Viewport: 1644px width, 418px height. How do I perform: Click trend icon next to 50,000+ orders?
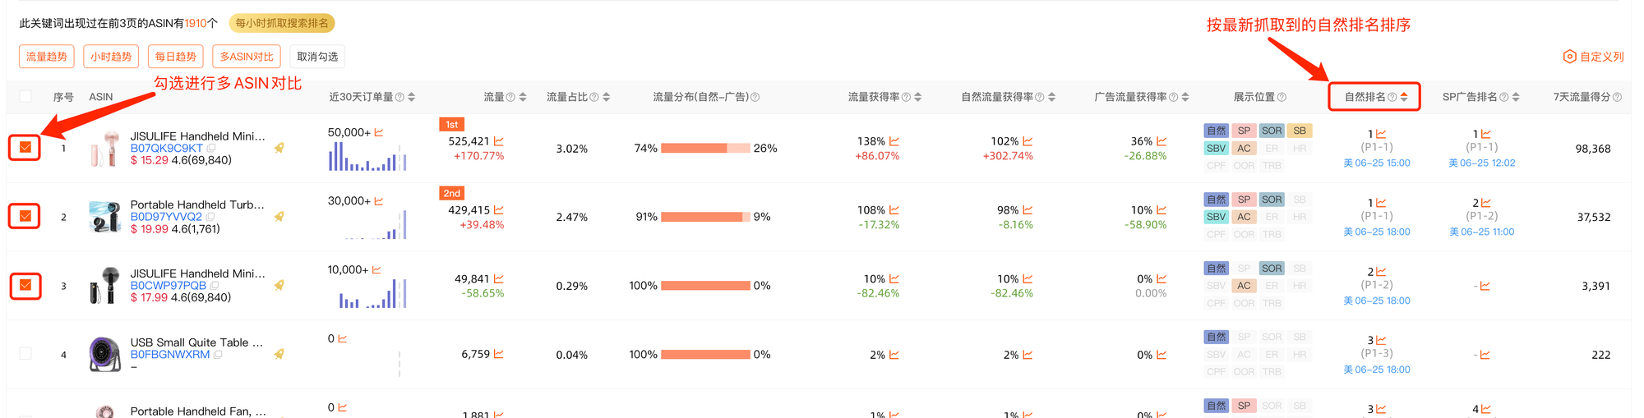click(x=379, y=132)
